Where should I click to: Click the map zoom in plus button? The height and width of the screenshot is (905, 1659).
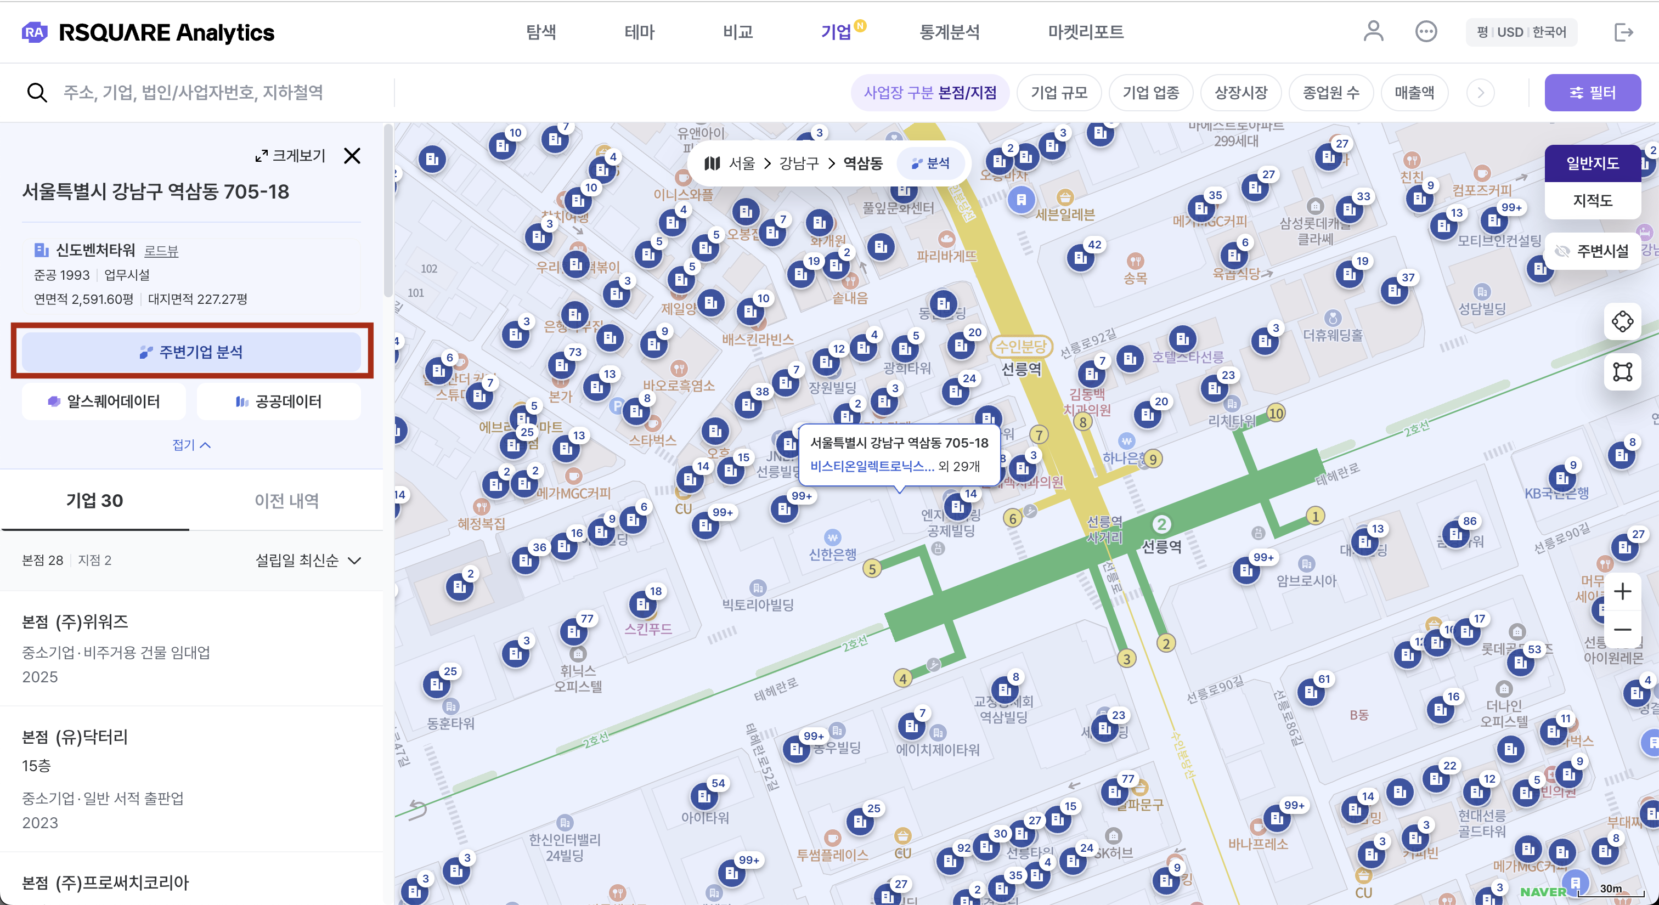pyautogui.click(x=1622, y=591)
